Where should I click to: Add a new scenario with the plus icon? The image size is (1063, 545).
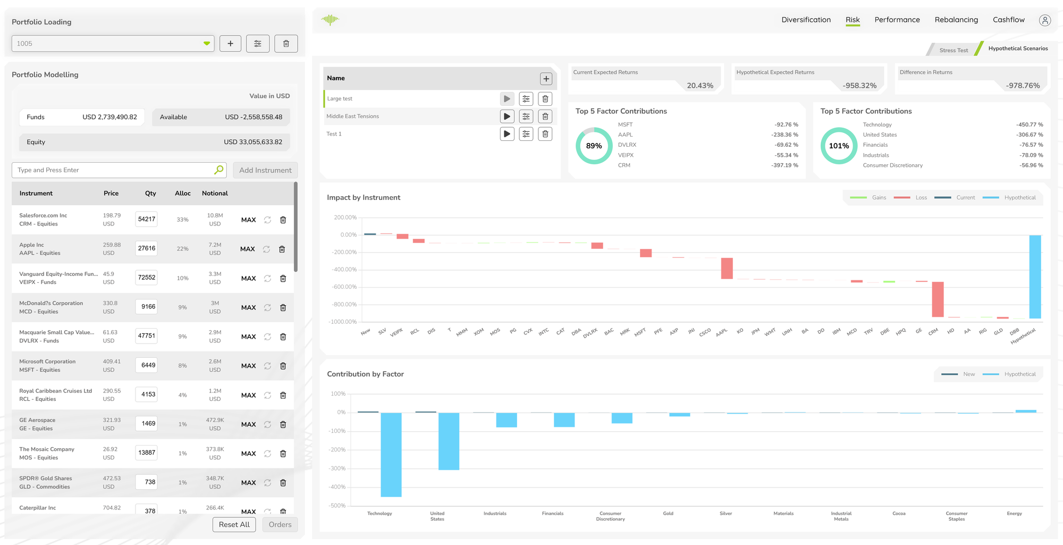546,78
